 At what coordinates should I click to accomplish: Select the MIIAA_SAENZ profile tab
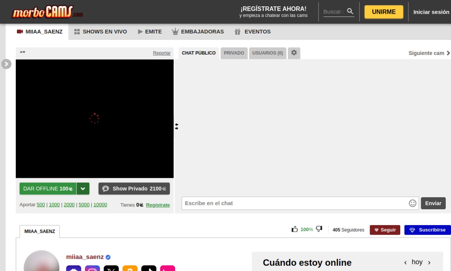point(39,231)
